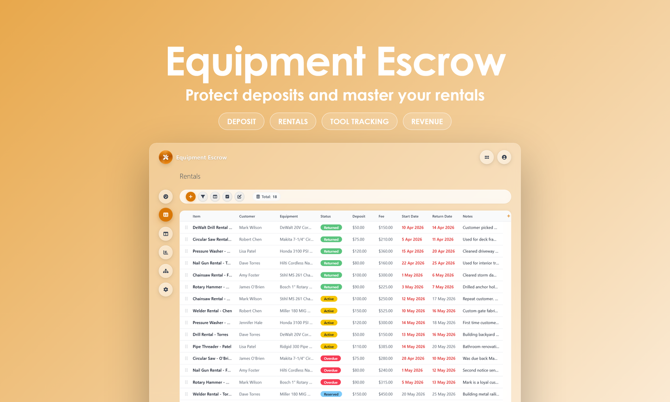Click the $450.00 fee cell

385,394
